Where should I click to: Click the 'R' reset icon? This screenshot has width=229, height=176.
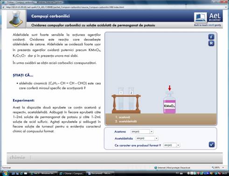pyautogui.click(x=211, y=43)
